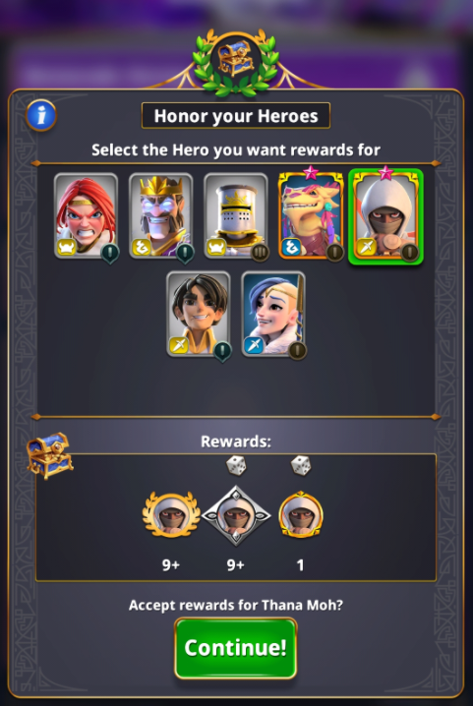This screenshot has width=473, height=706.
Task: Select the pink-maned dragon hero card
Action: click(x=311, y=215)
